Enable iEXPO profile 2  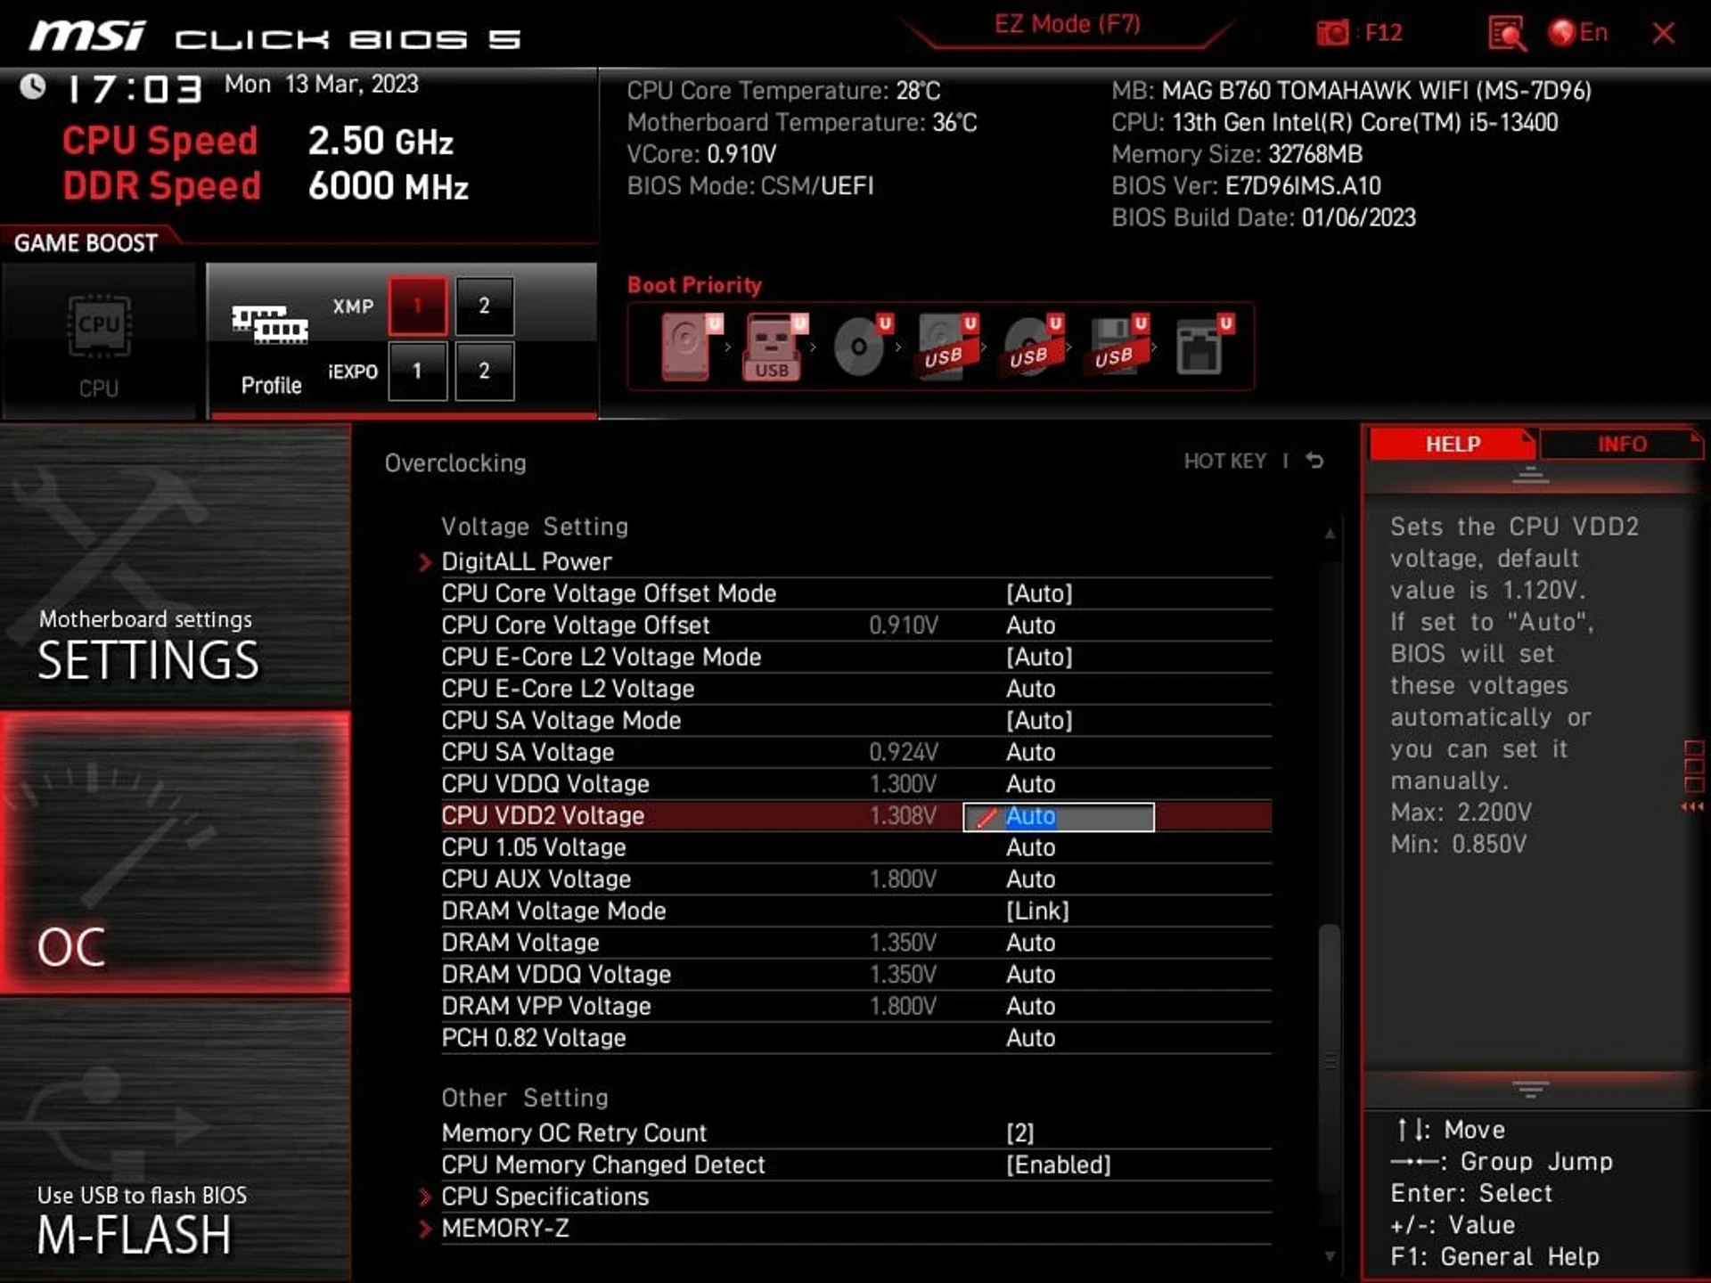[485, 371]
